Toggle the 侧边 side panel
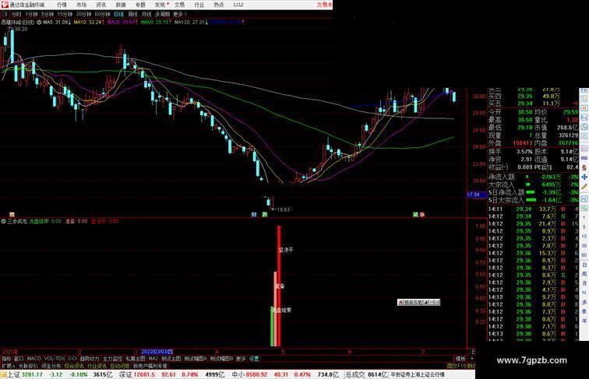This screenshot has width=589, height=379. [x=471, y=366]
